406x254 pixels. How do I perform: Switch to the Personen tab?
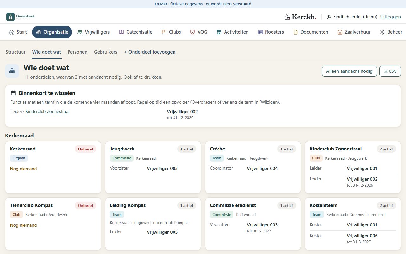point(77,52)
